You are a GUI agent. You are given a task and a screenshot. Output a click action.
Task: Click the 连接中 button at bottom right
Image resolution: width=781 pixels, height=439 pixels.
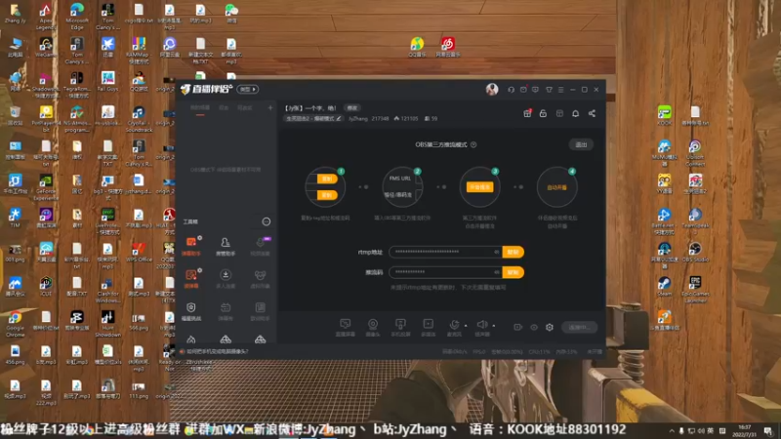coord(579,327)
